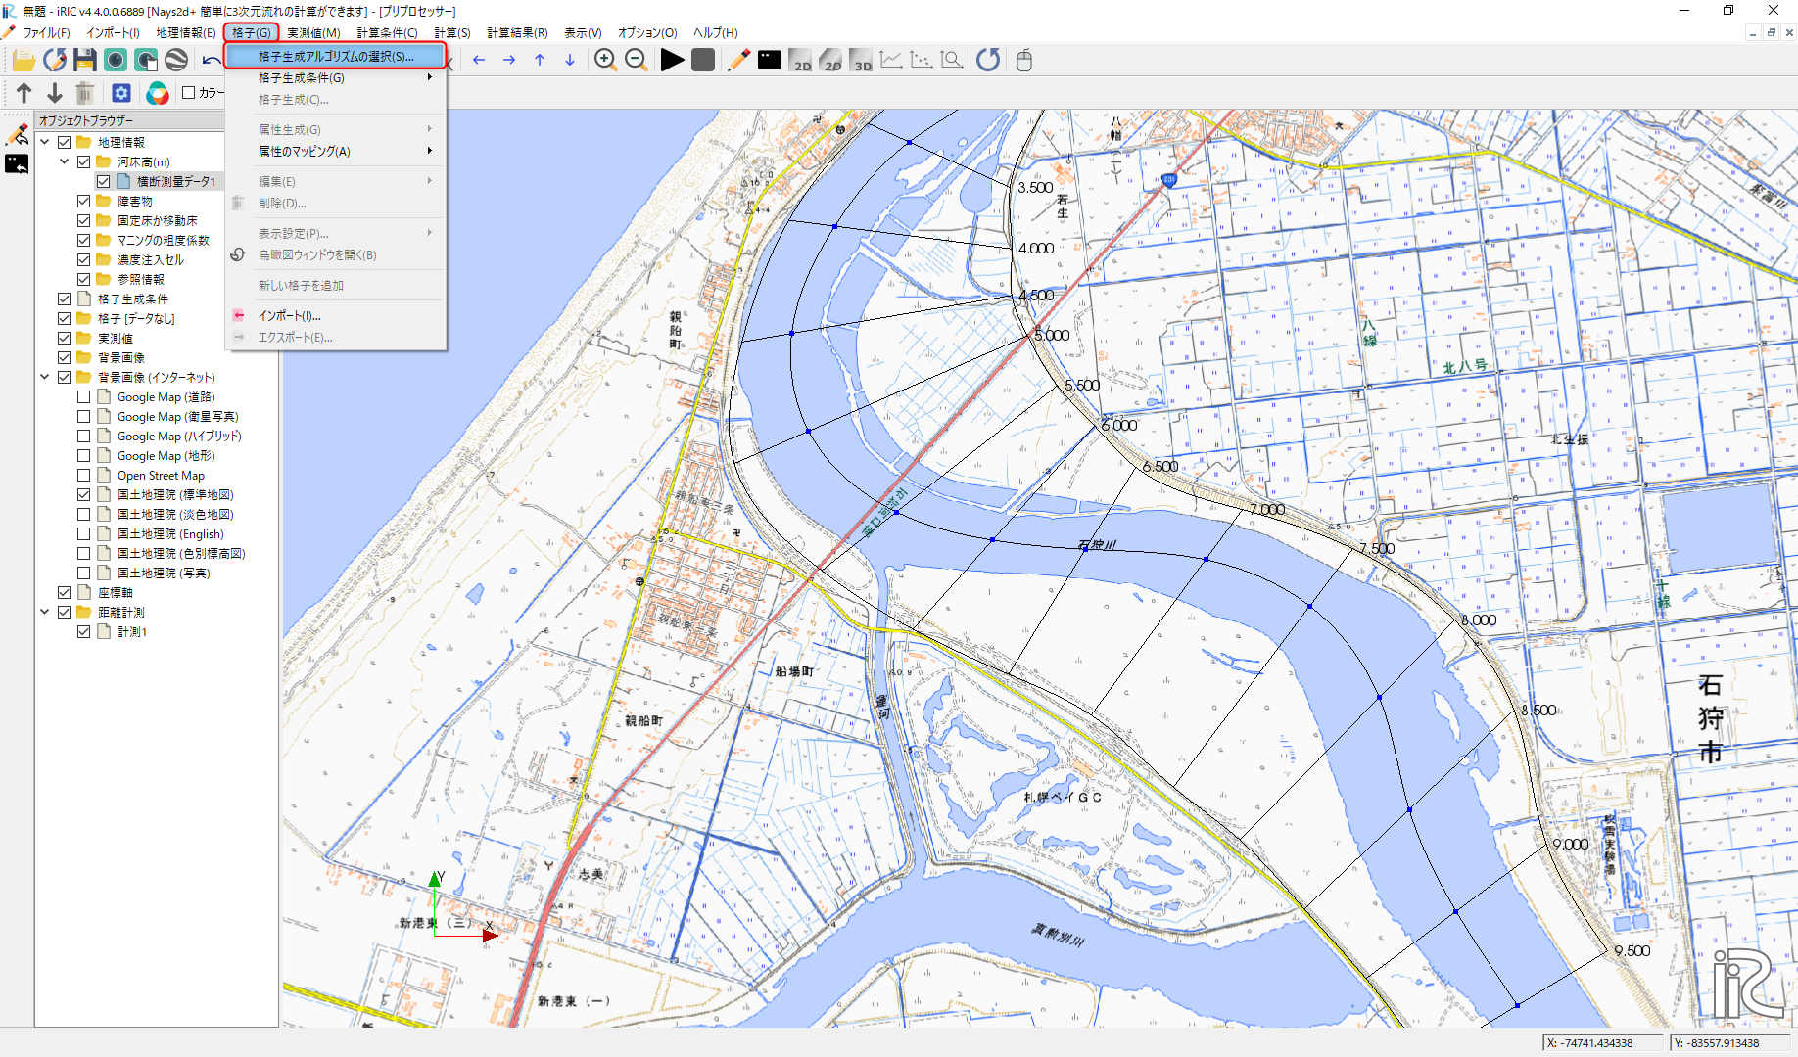Stop the simulation with square icon

702,61
